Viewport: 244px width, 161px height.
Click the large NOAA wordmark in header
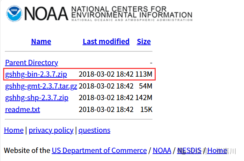click(47, 13)
